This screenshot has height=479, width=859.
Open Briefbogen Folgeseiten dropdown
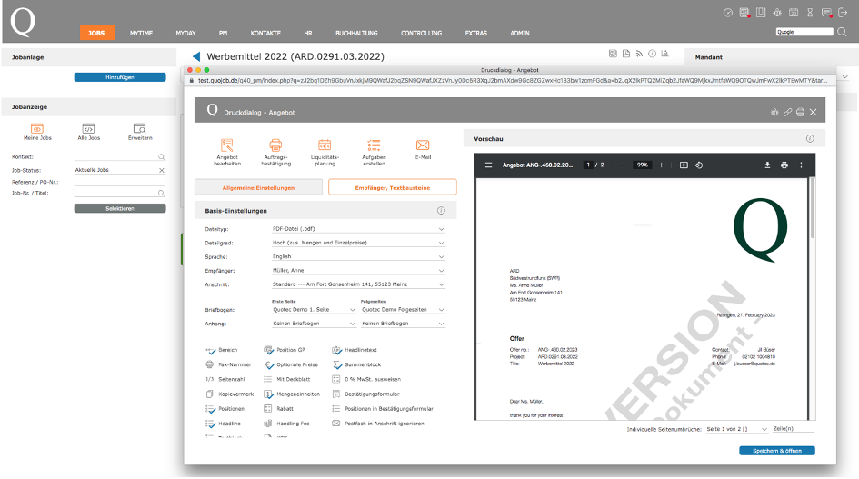coord(403,310)
